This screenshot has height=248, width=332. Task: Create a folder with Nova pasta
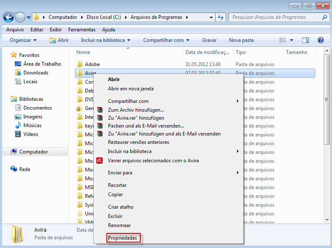click(241, 40)
